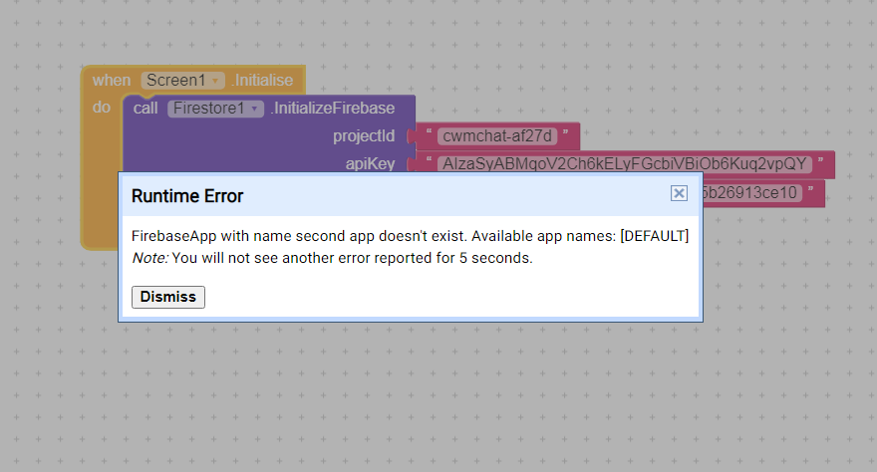Click the "do" label on event block
Image resolution: width=877 pixels, height=472 pixels.
[x=102, y=108]
